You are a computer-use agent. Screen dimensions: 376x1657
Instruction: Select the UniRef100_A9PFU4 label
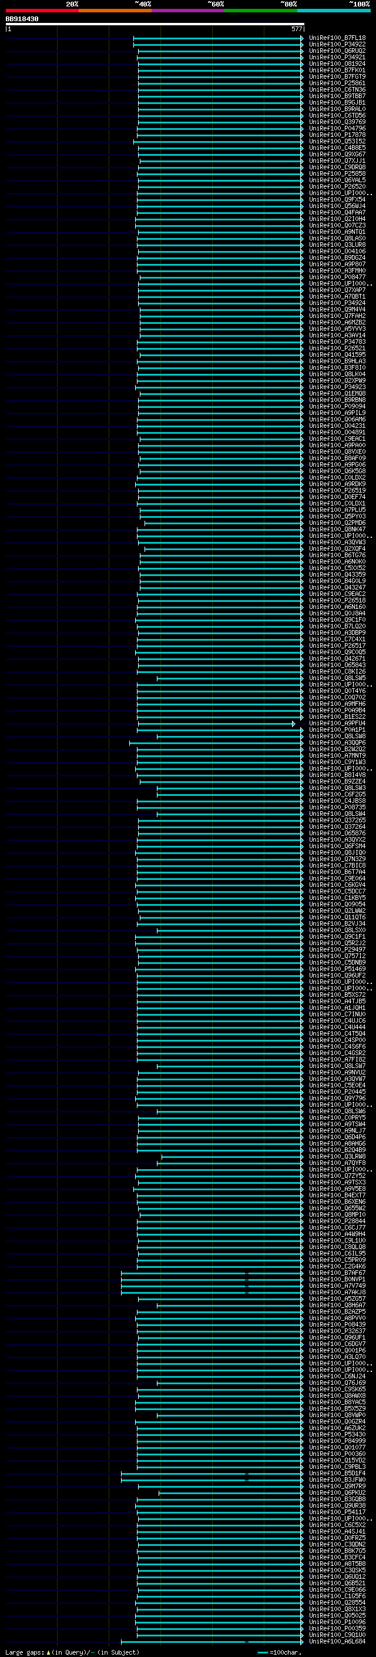coord(337,723)
